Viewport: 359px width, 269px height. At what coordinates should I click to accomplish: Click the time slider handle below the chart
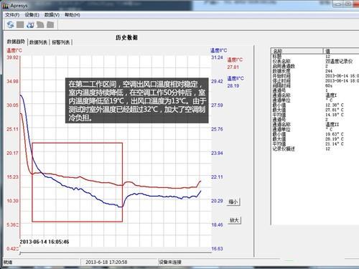20,253
